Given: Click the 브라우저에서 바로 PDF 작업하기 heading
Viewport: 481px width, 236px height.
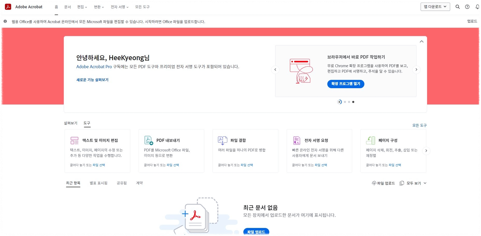Looking at the screenshot, I should click(356, 57).
